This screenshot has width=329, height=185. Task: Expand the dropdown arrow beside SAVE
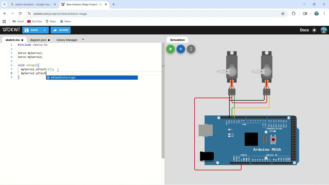[x=44, y=30]
